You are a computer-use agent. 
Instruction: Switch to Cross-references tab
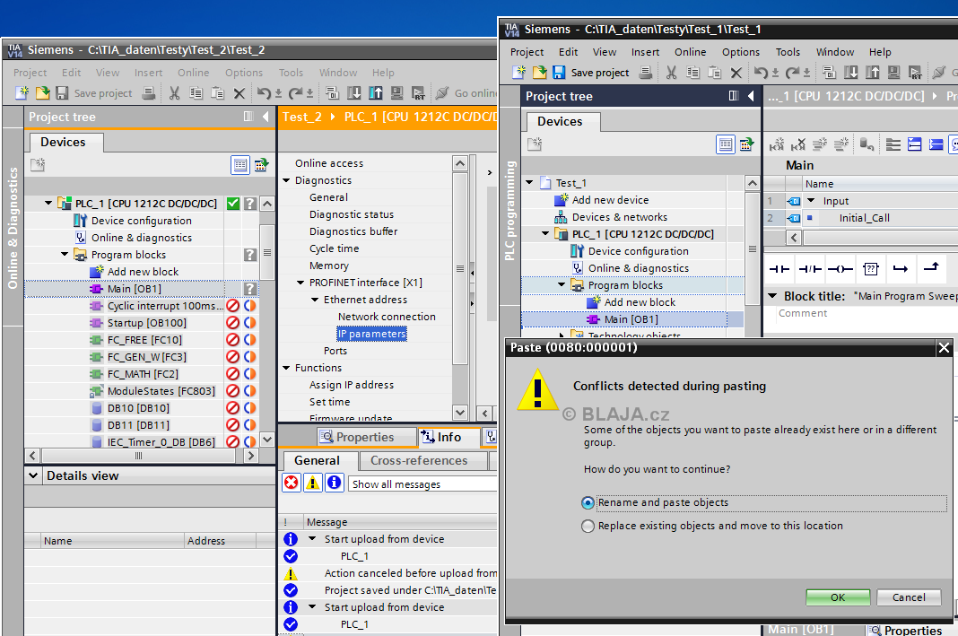pos(419,461)
